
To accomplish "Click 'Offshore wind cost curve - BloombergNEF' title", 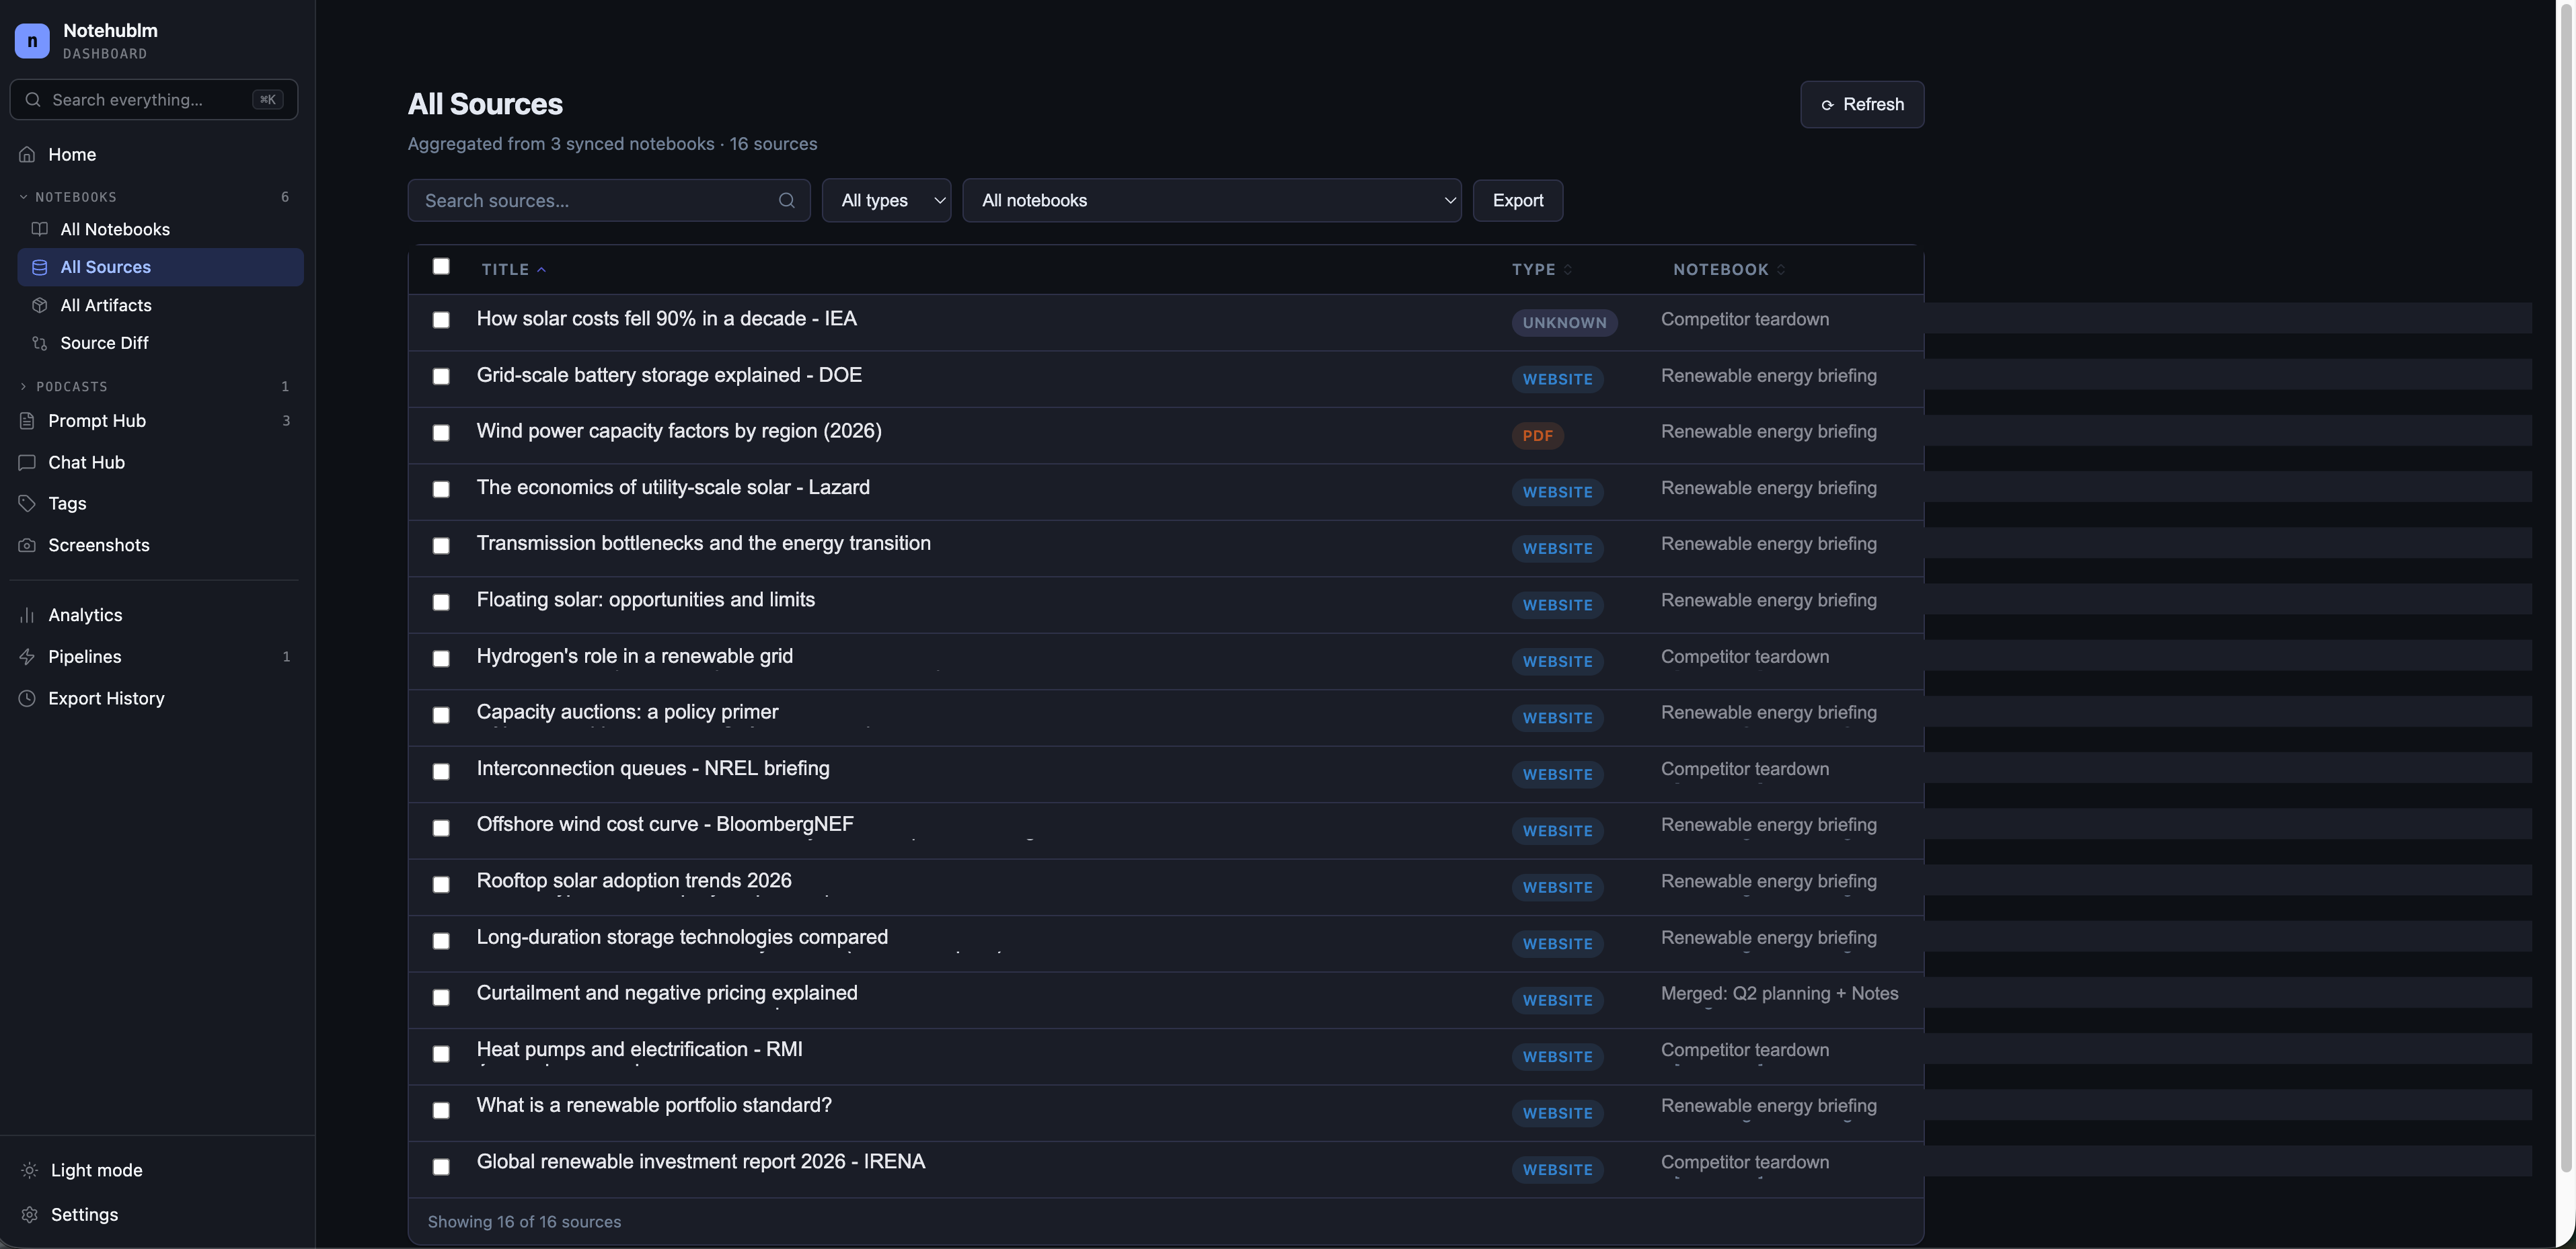I will pyautogui.click(x=665, y=824).
